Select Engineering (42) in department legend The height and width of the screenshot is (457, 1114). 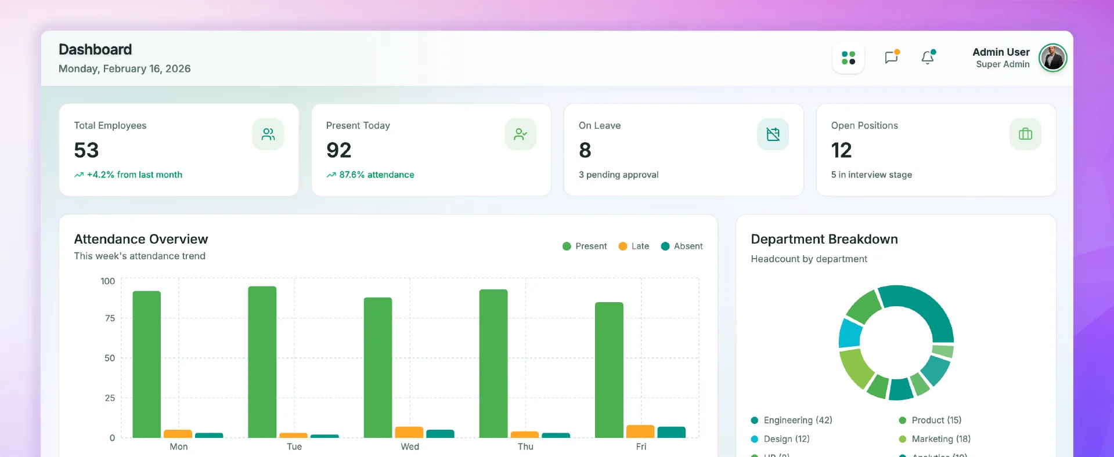pyautogui.click(x=792, y=420)
